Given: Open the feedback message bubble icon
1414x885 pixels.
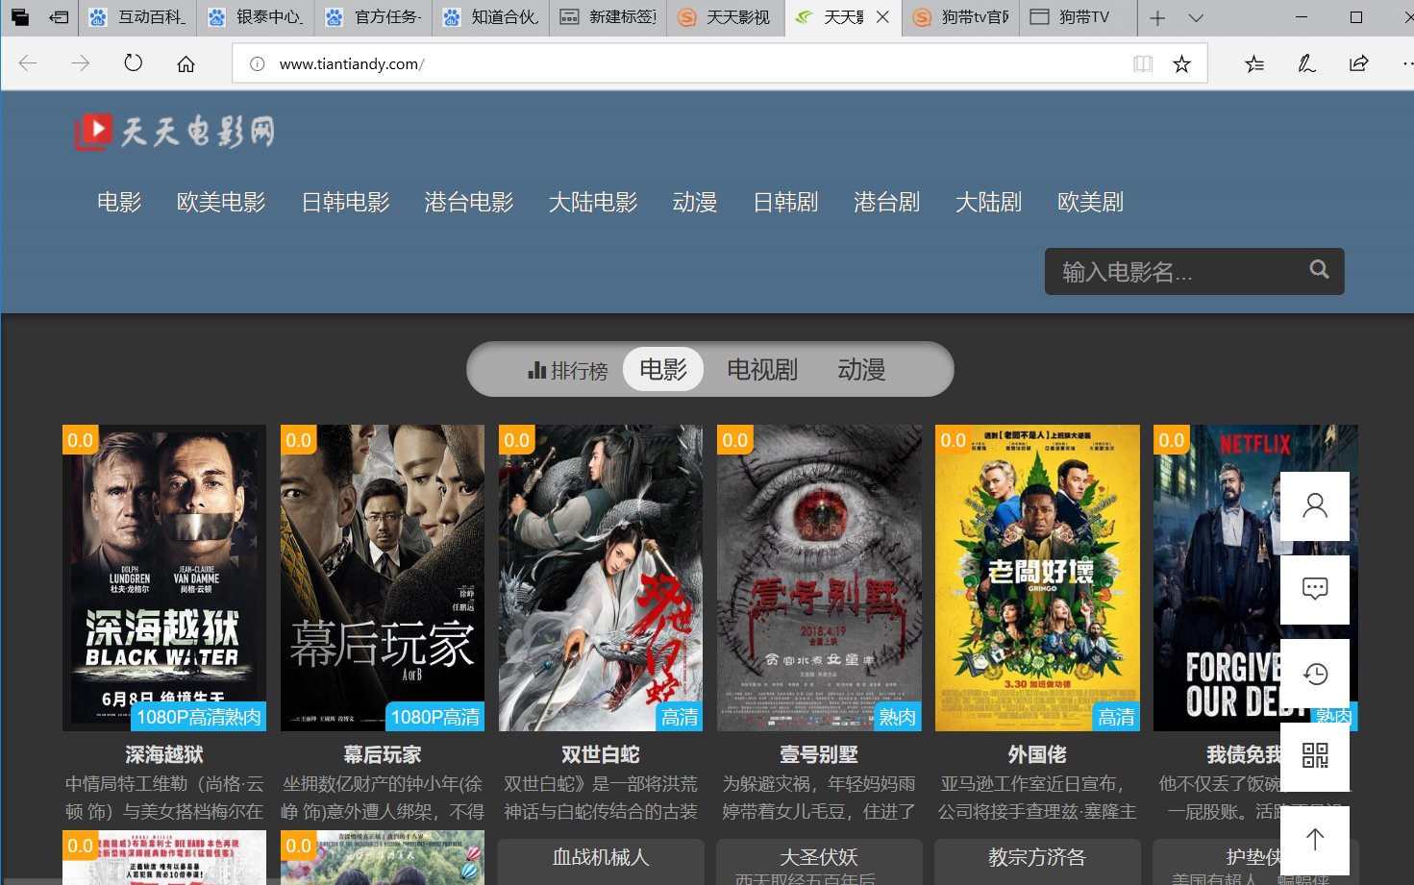Looking at the screenshot, I should pyautogui.click(x=1315, y=589).
